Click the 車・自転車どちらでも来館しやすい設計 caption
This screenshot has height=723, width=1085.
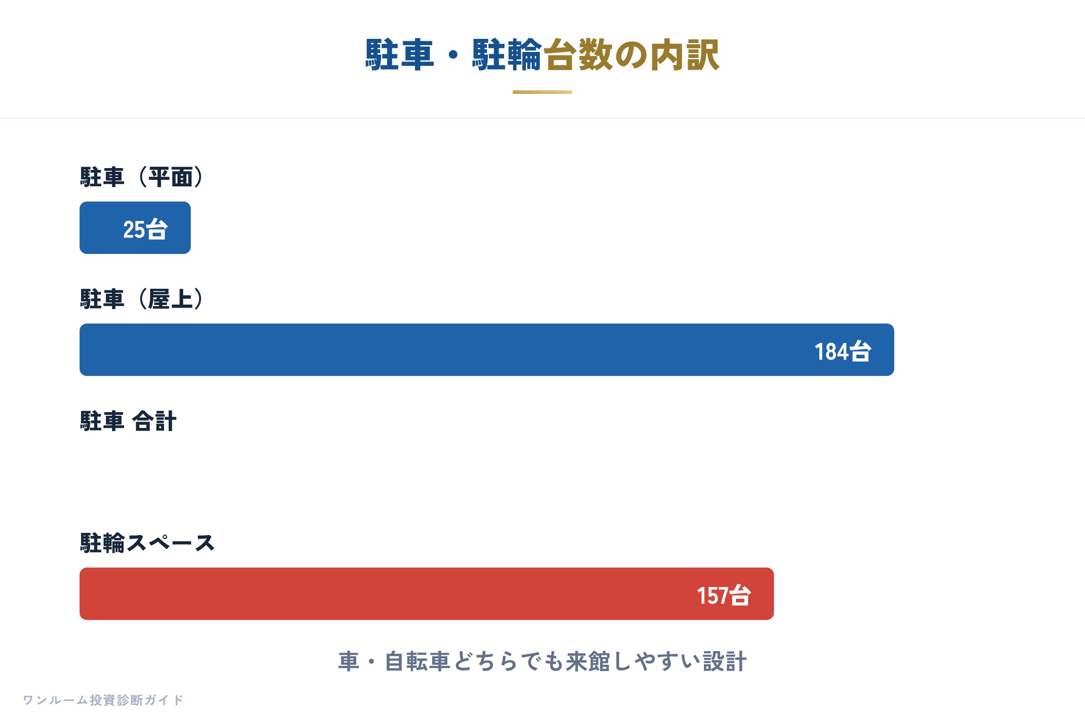(x=542, y=661)
